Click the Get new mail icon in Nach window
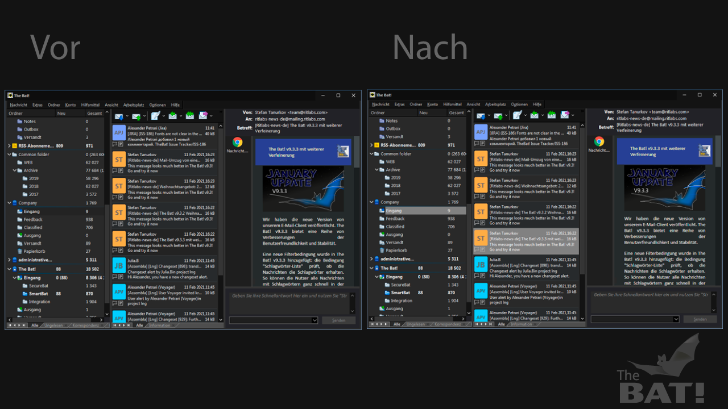 [x=481, y=115]
